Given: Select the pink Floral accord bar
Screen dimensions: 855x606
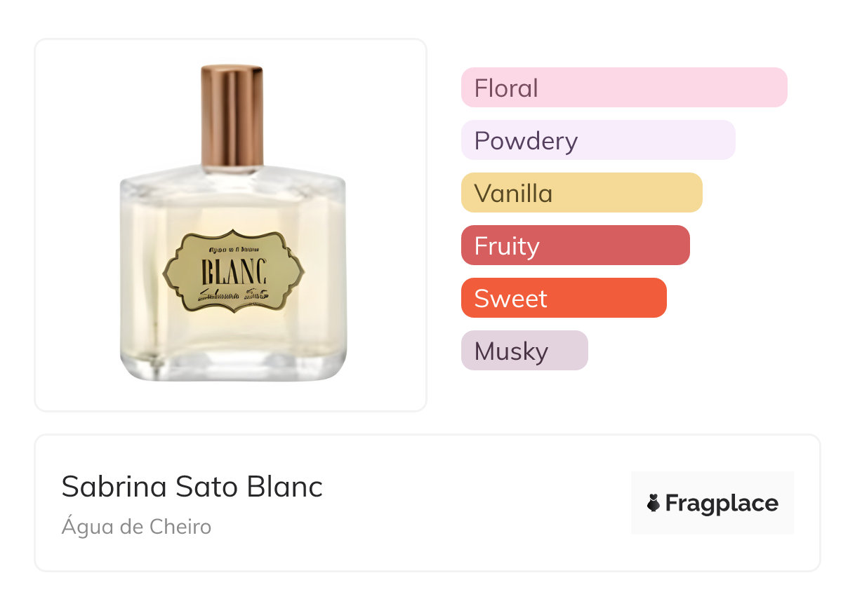Looking at the screenshot, I should point(623,88).
